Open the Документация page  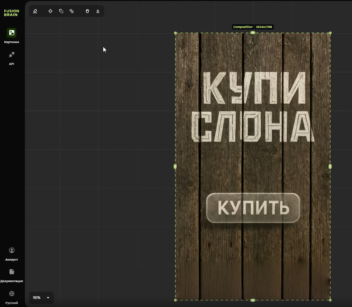(12, 272)
